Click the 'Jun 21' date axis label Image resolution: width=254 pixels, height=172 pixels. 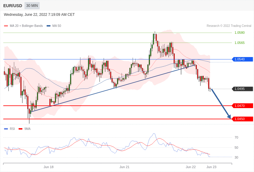[124, 167]
